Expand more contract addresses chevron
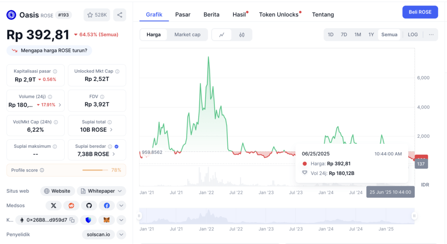 121,220
